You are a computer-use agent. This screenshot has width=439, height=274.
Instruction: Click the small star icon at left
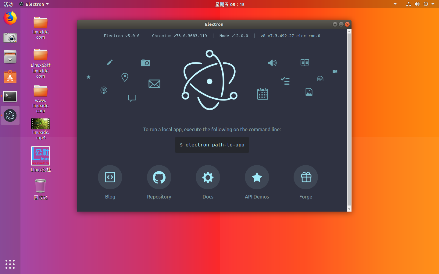coord(88,77)
